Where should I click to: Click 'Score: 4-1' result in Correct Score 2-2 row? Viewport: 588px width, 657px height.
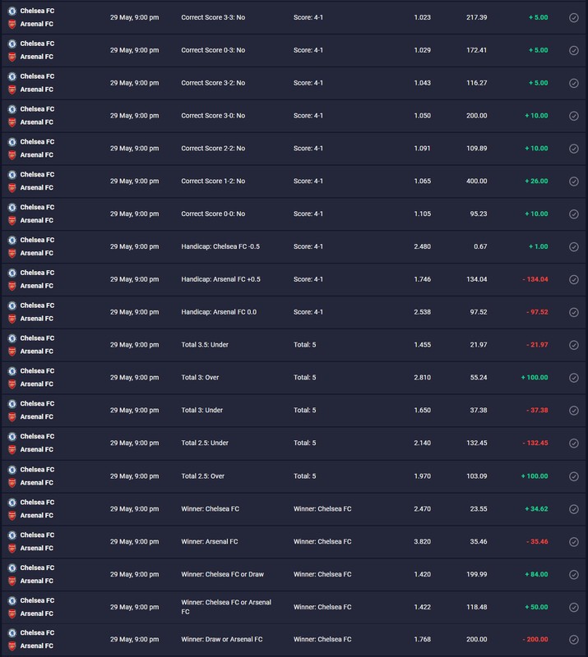pos(308,149)
